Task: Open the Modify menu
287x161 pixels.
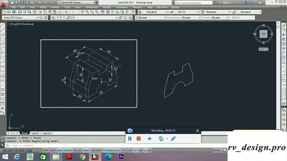Action: (x=107, y=7)
